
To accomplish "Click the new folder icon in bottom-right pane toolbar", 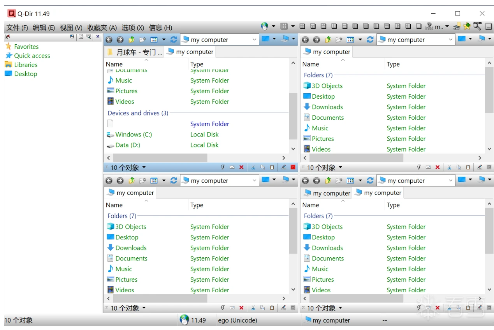I will click(x=339, y=180).
